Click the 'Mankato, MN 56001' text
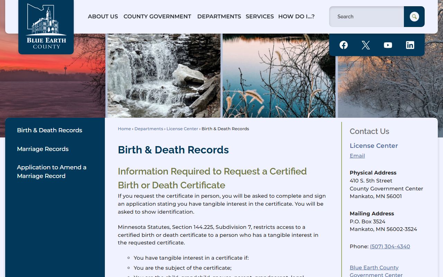Viewport: 443px width, 277px height. [376, 196]
